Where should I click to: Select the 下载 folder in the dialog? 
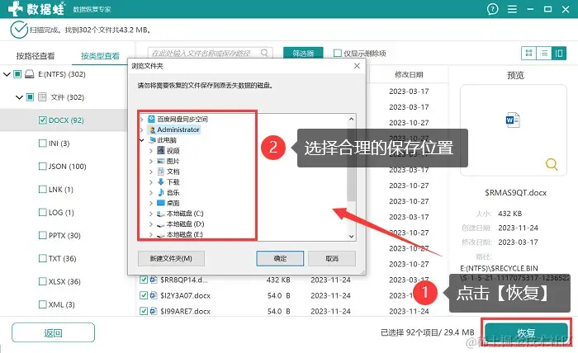point(168,182)
